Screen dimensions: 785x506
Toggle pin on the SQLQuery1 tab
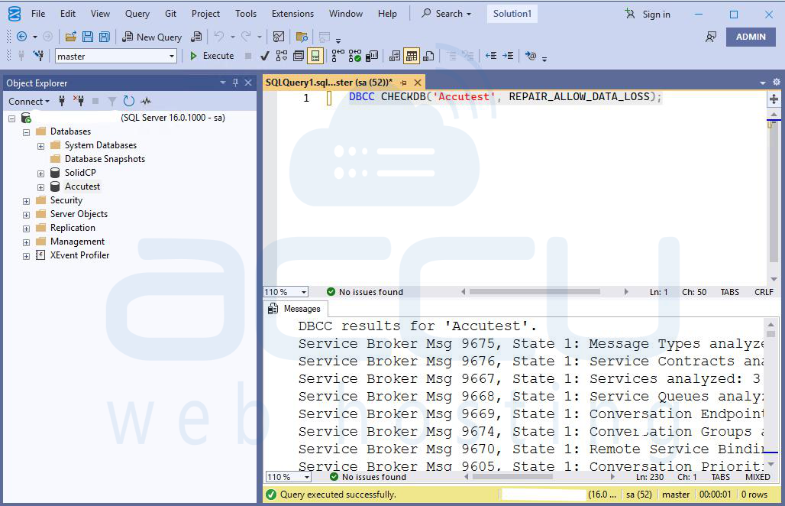(403, 82)
